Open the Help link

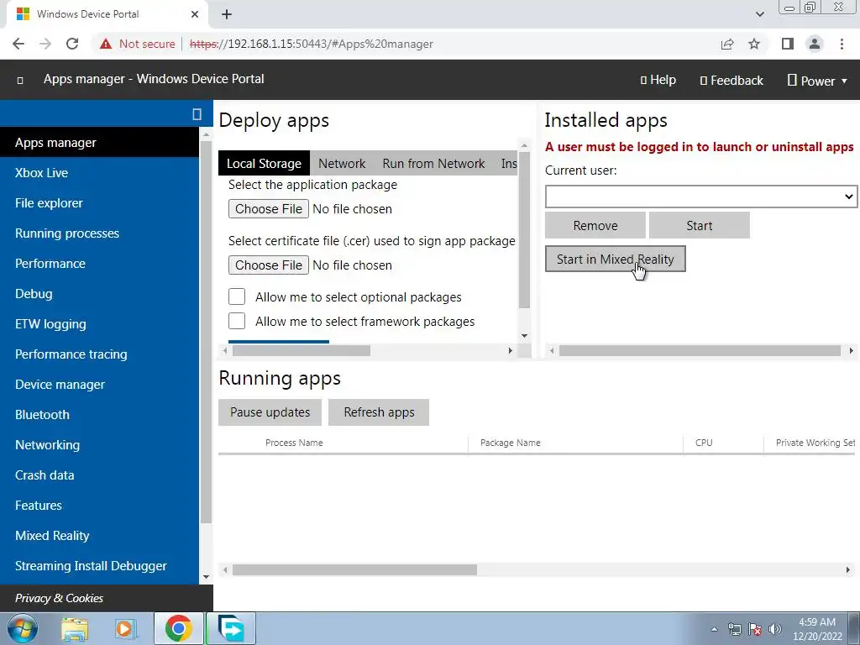tap(658, 80)
